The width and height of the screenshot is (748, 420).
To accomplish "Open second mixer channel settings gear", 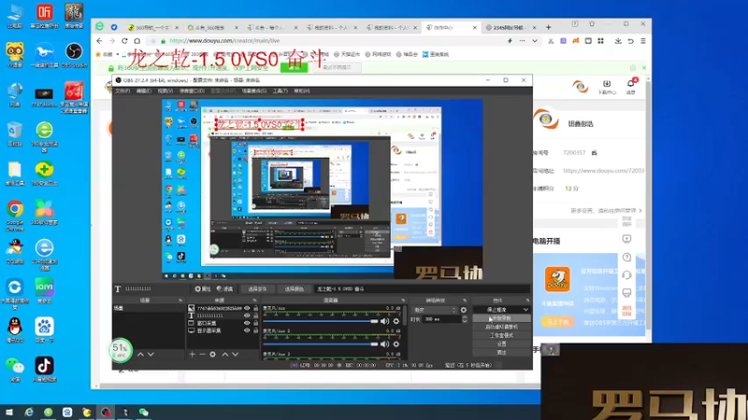I will [x=396, y=343].
